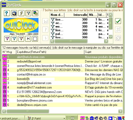Image resolution: width=133 pixels, height=120 pixels.
Task: Launch the Thunderbird mail client icon
Action: 14,13
